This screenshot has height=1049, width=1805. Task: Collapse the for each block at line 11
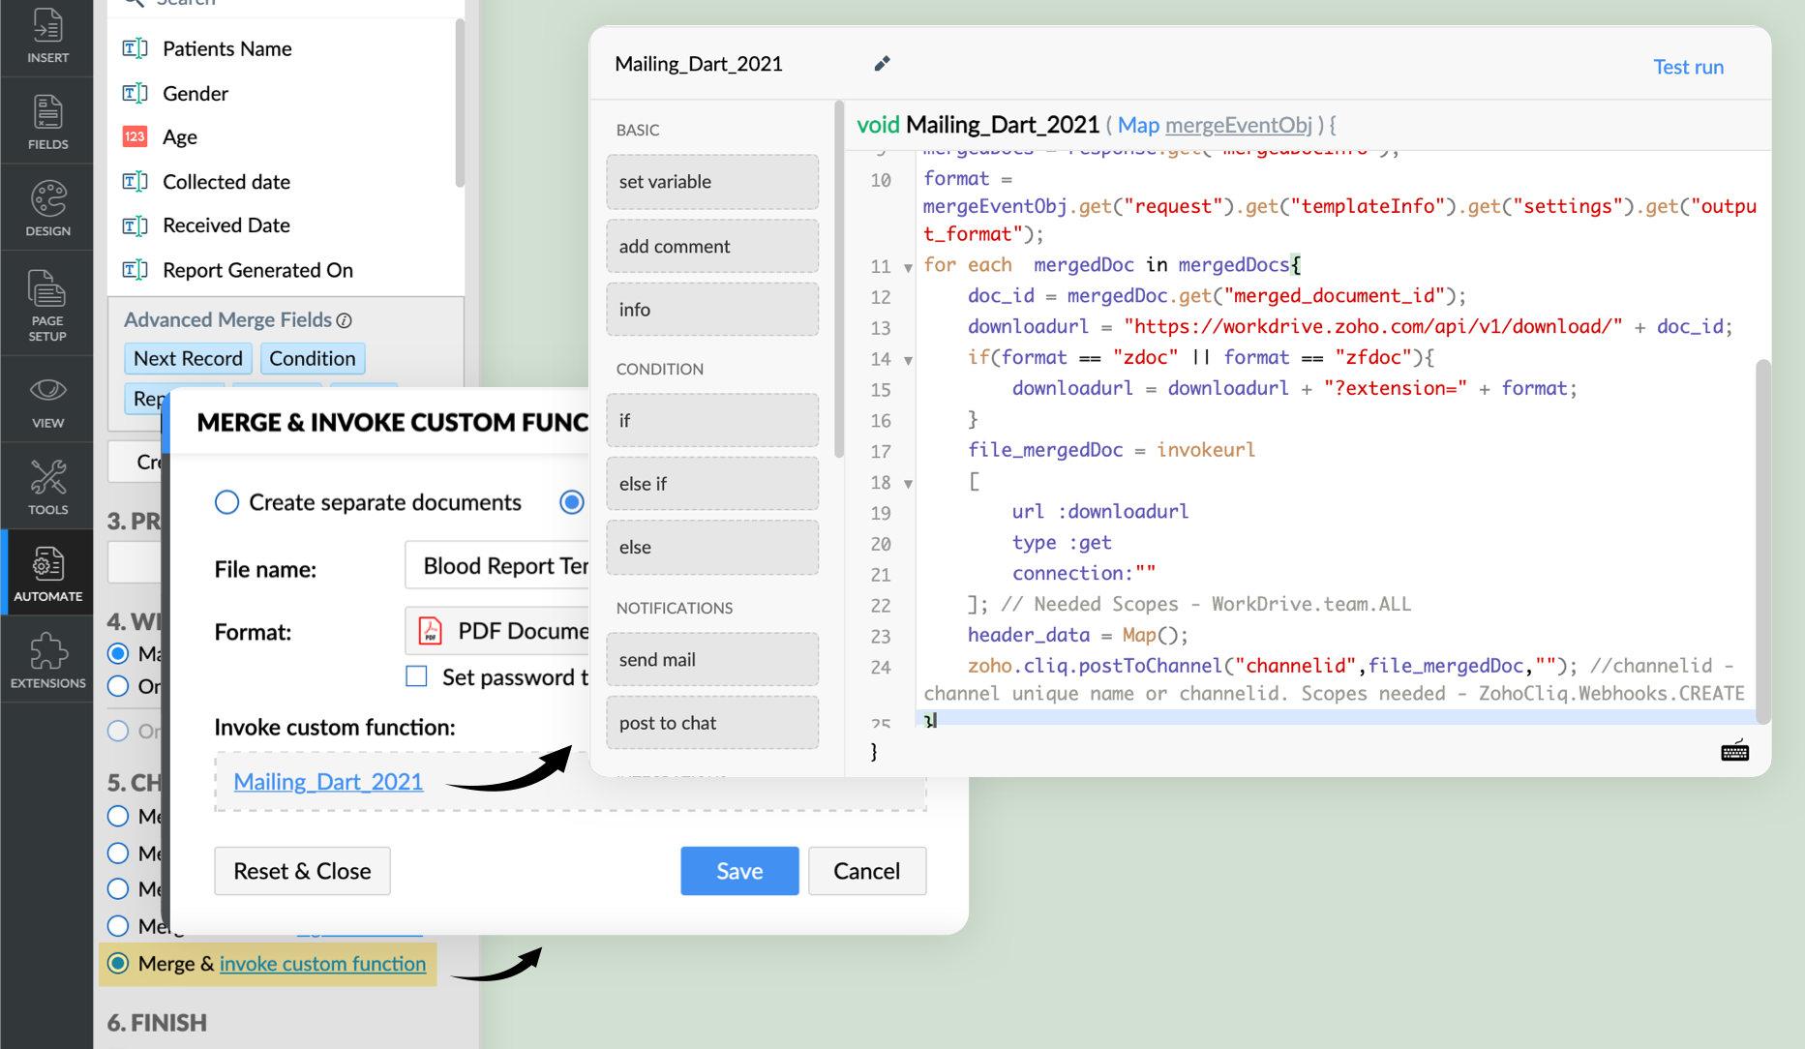(x=908, y=267)
